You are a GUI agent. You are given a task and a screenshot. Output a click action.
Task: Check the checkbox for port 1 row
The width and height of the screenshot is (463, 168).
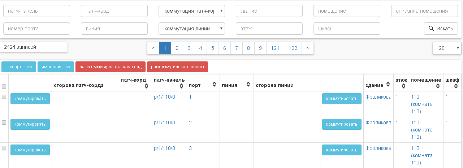(x=4, y=97)
